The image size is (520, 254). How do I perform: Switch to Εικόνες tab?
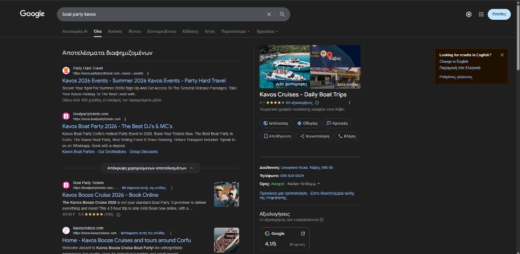(x=115, y=31)
